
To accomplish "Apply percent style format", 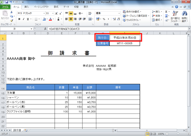I will tap(104, 19).
